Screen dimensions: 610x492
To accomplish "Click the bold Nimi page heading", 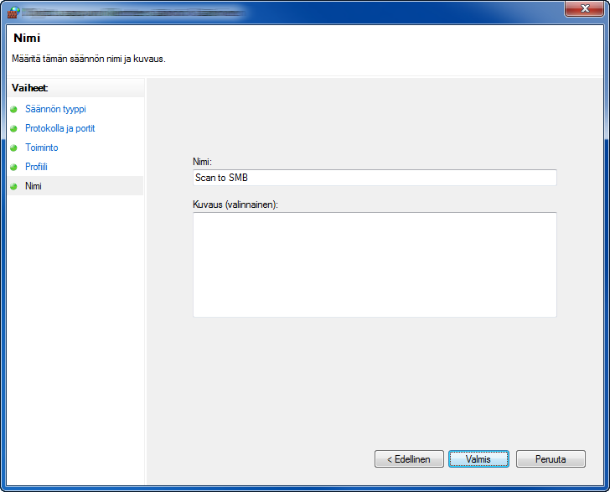I will [x=27, y=38].
